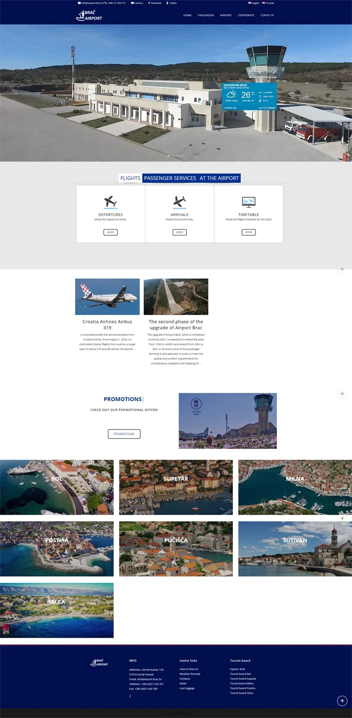Open the PASSENGER menu
The image size is (352, 718).
pyautogui.click(x=206, y=15)
